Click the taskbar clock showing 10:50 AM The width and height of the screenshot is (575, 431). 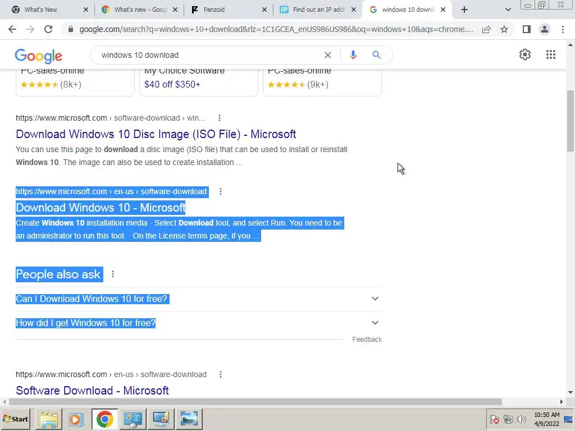[546, 419]
